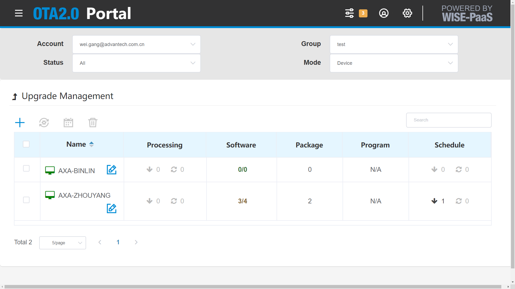Open the settings gear in header
515x289 pixels.
coord(407,13)
